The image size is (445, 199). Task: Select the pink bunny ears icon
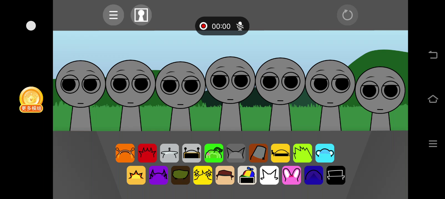291,175
